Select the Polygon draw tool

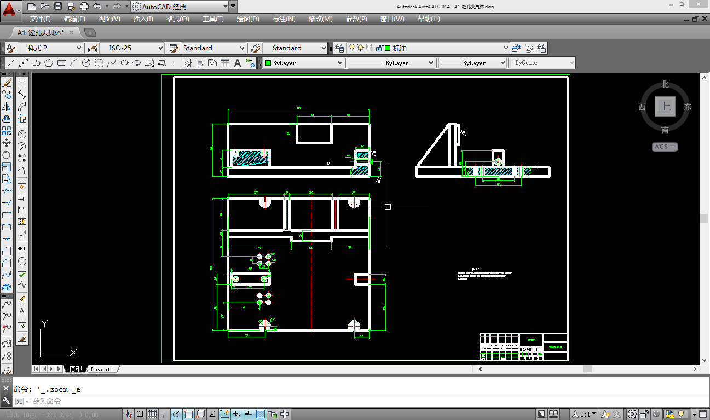coord(49,63)
